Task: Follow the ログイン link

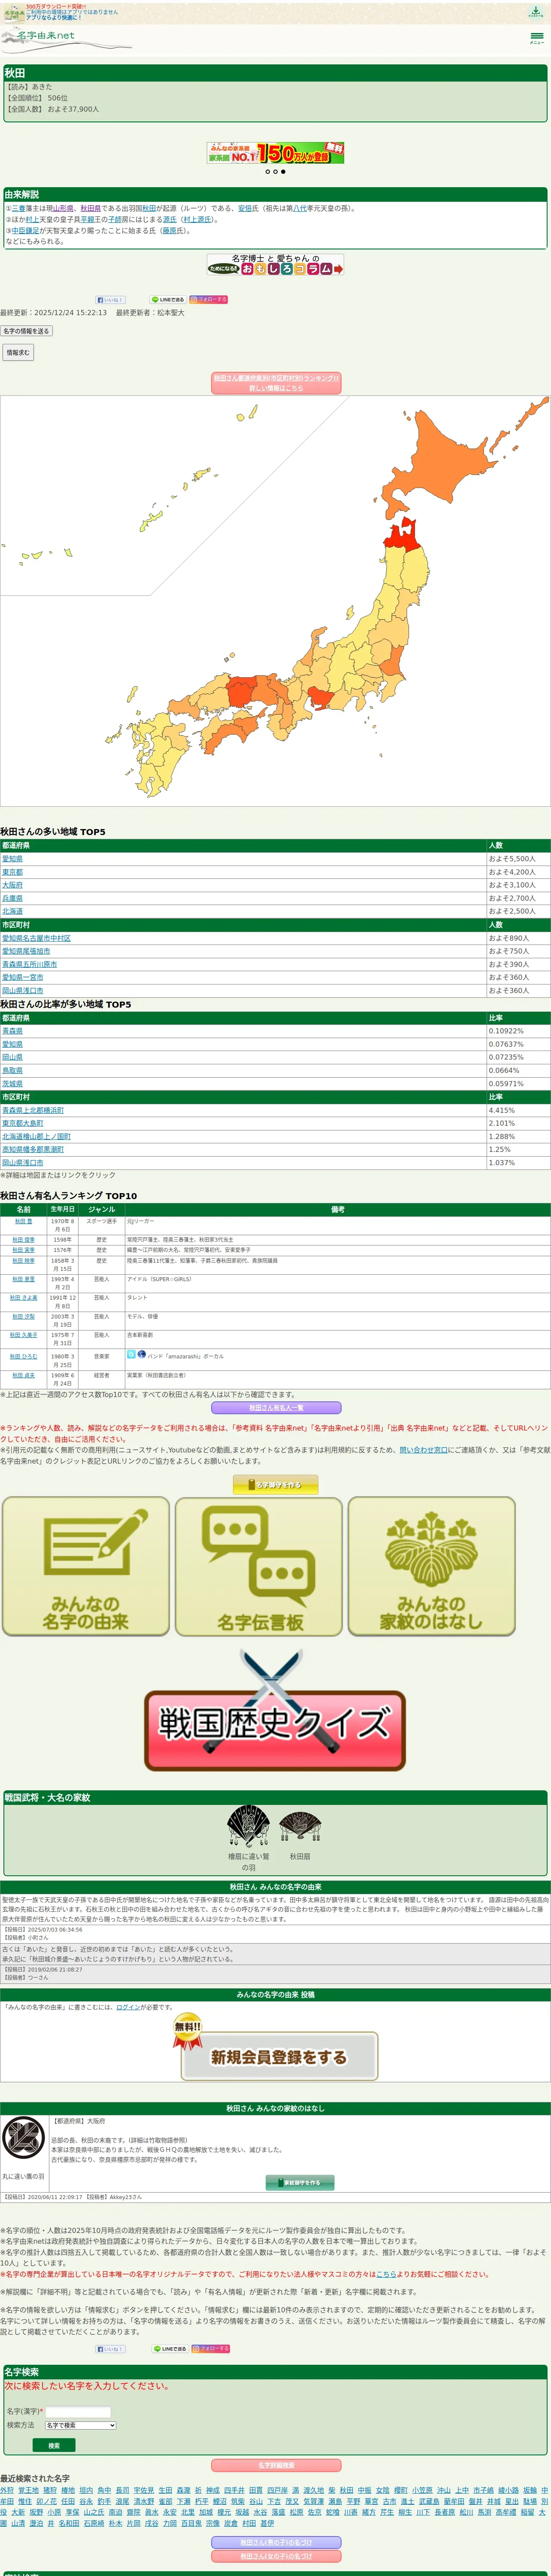Action: pos(128,2007)
